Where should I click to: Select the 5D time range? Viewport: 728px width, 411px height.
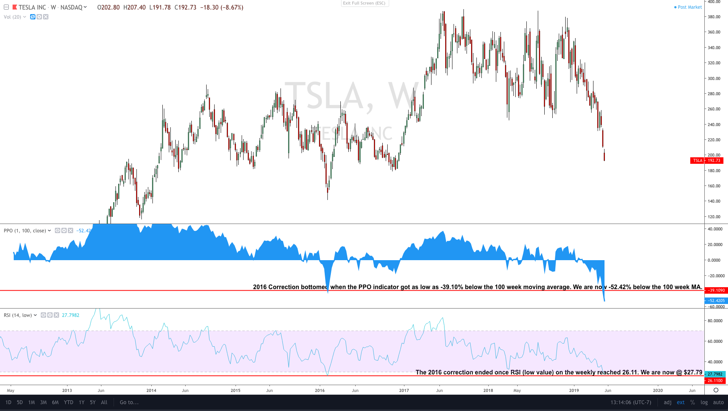(20, 402)
